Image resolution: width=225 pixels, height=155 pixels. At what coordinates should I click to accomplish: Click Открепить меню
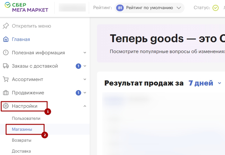click(31, 26)
